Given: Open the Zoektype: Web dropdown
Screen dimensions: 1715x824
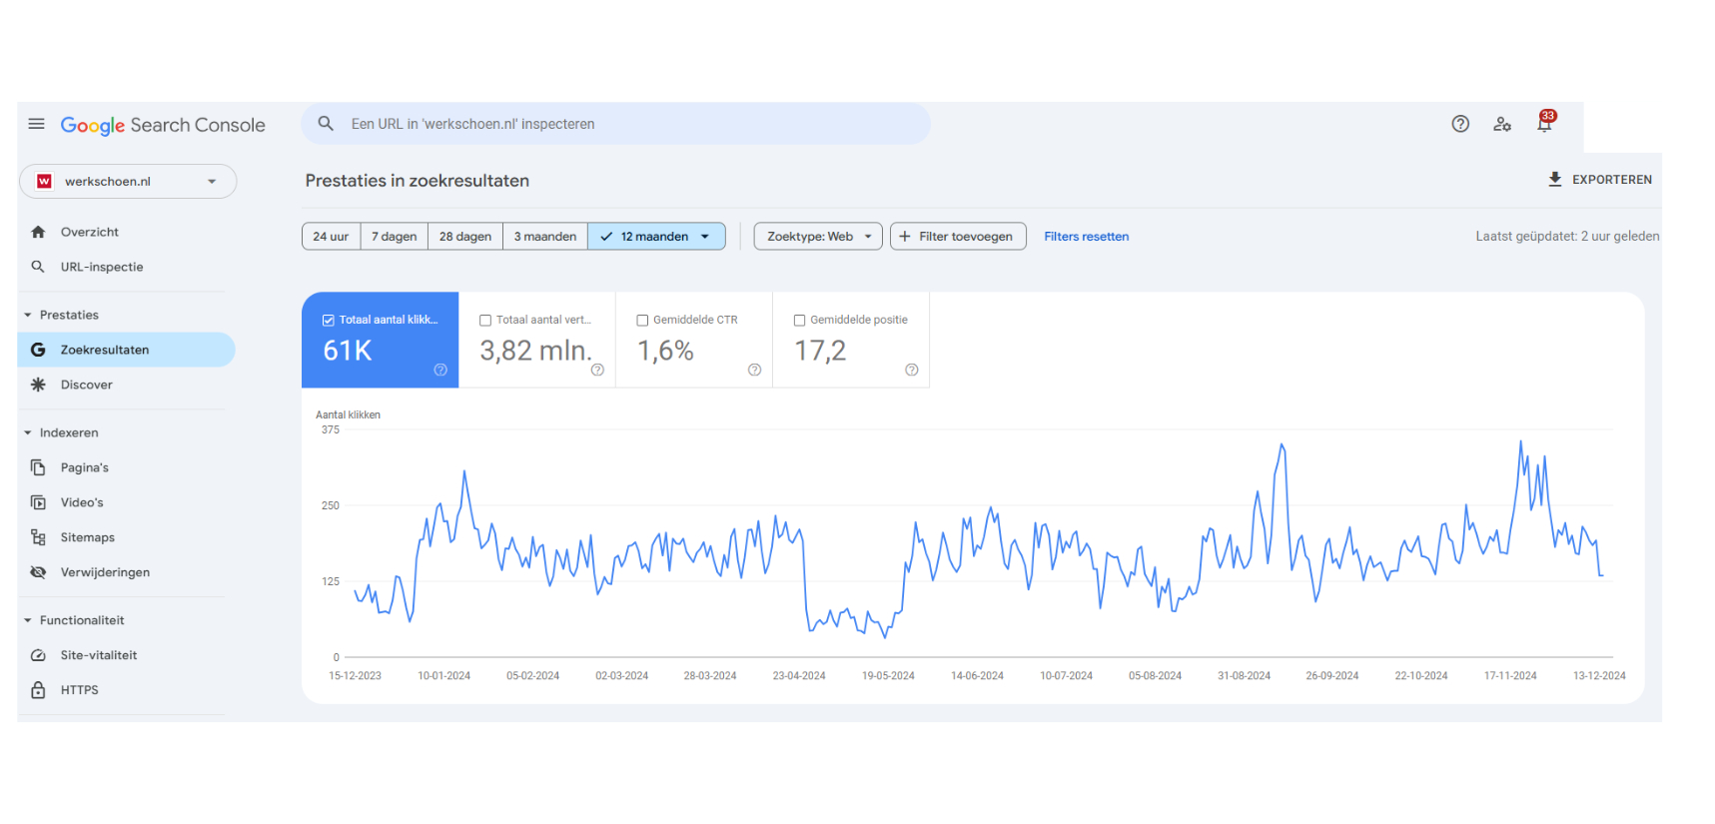Looking at the screenshot, I should 818,237.
